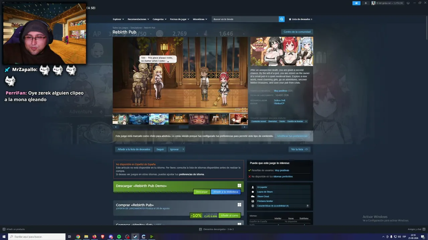Screen dimensions: 428x240
Task: Click the green Descargar demo button
Action: point(202,192)
